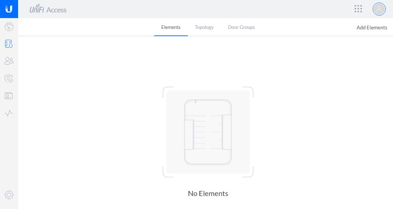The width and height of the screenshot is (393, 209).
Task: Select the Devices door icon in sidebar
Action: tap(9, 44)
